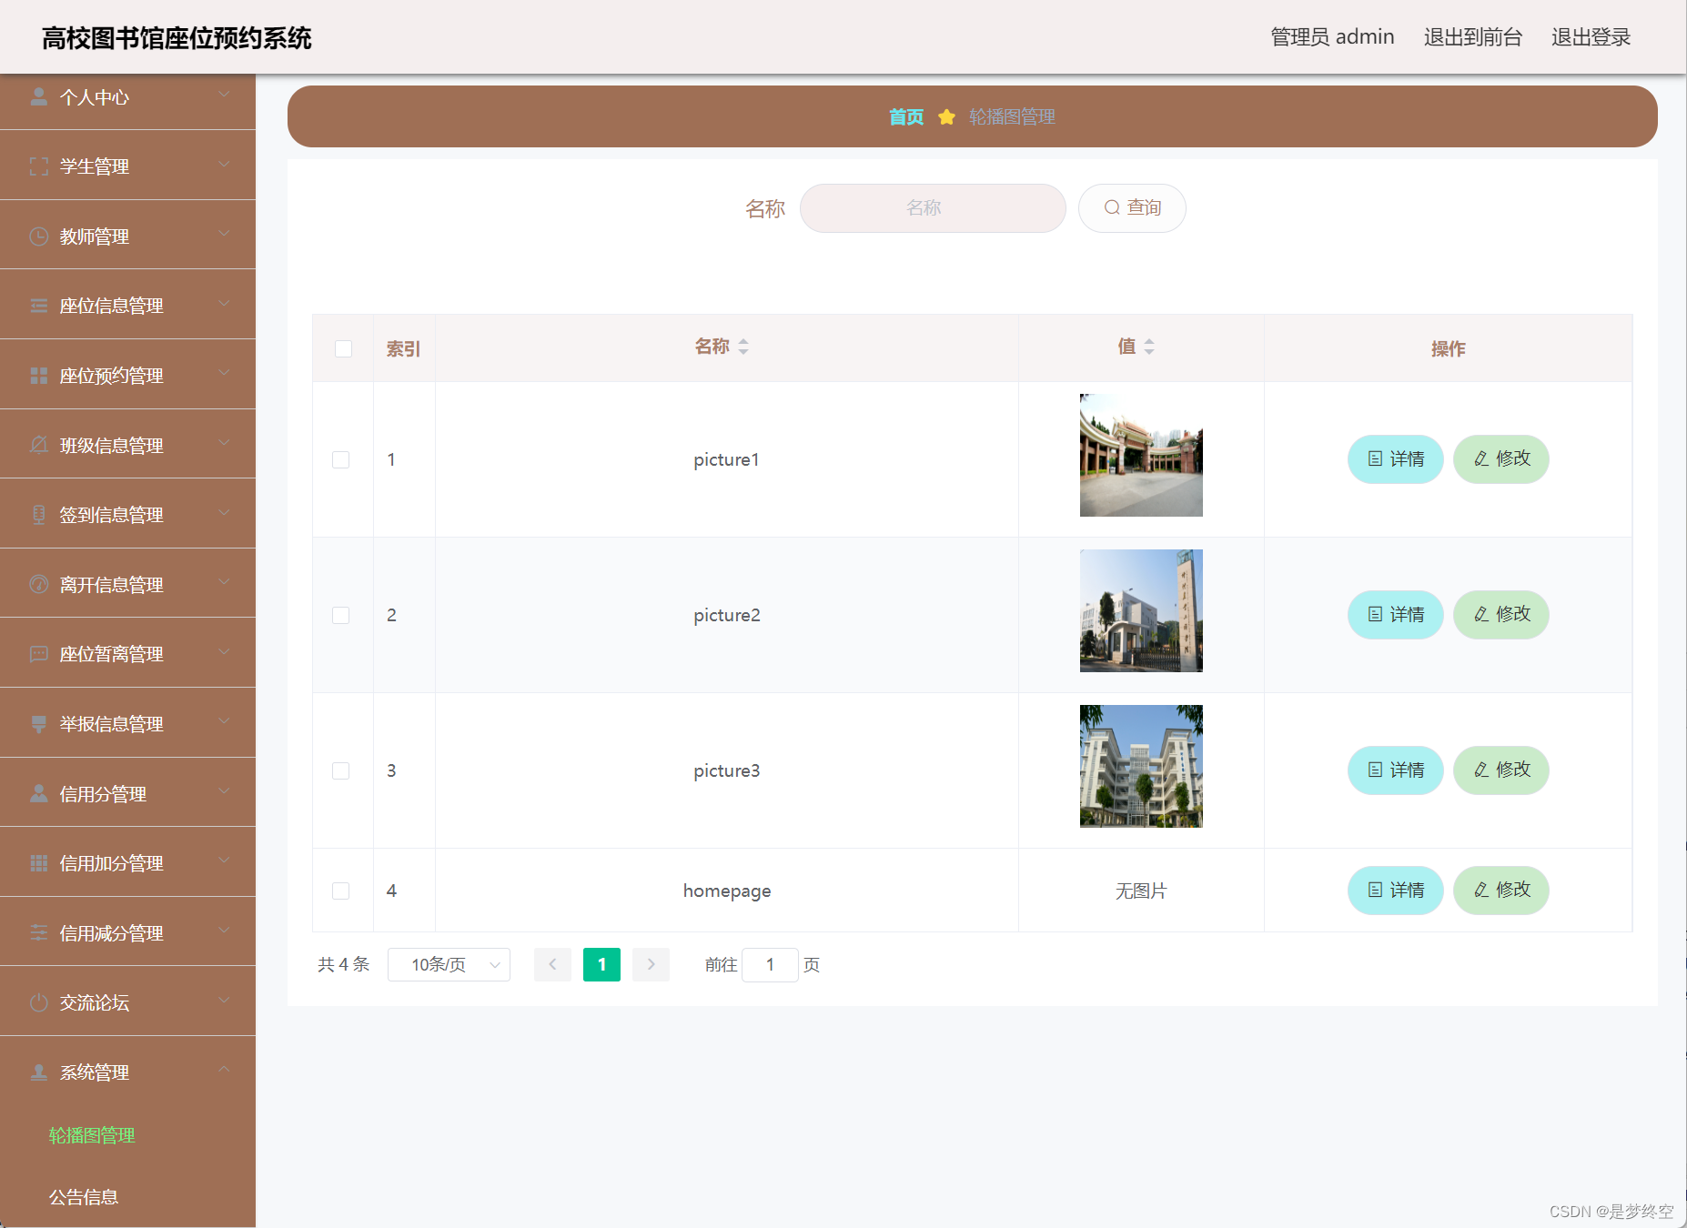Click the star icon in the breadcrumb bar

(946, 116)
